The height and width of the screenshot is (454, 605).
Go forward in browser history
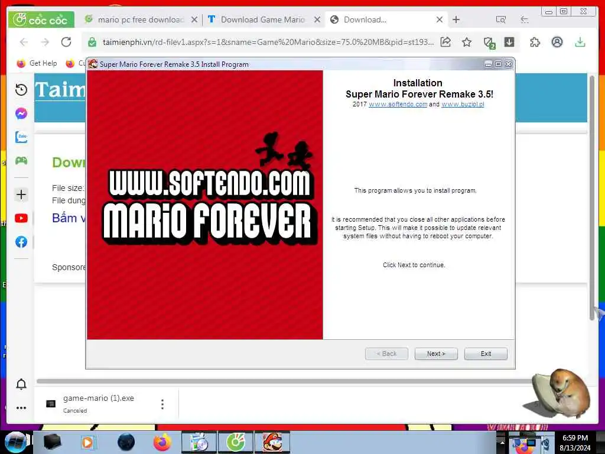[x=45, y=42]
